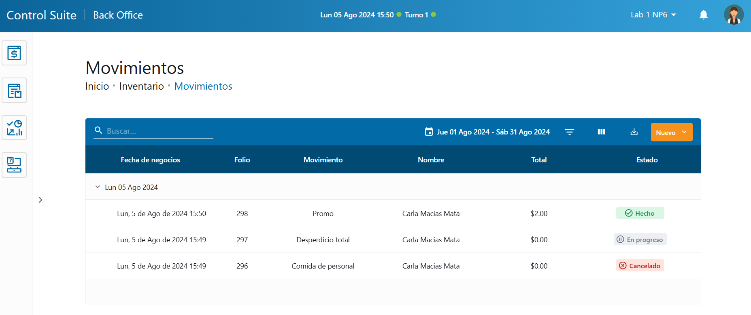This screenshot has width=751, height=315.
Task: Collapse the Lun 05 Ago 2024 group
Action: 98,187
